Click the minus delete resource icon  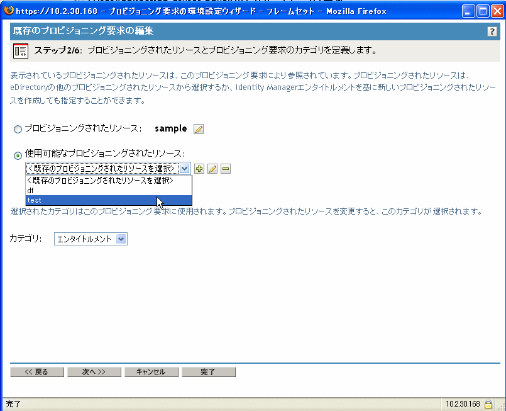click(226, 169)
